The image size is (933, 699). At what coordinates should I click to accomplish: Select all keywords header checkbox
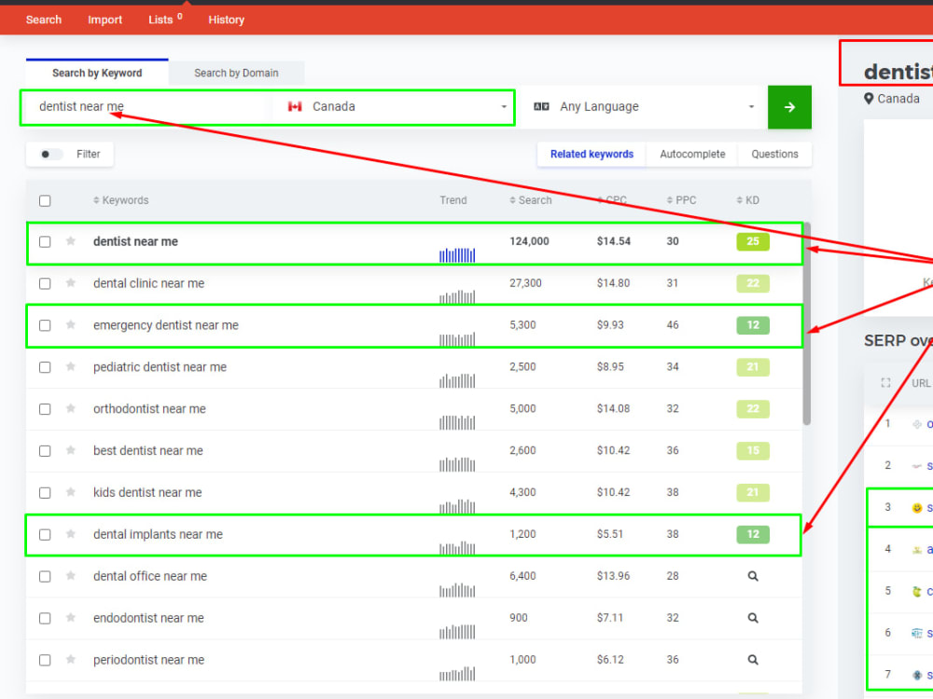pos(45,201)
